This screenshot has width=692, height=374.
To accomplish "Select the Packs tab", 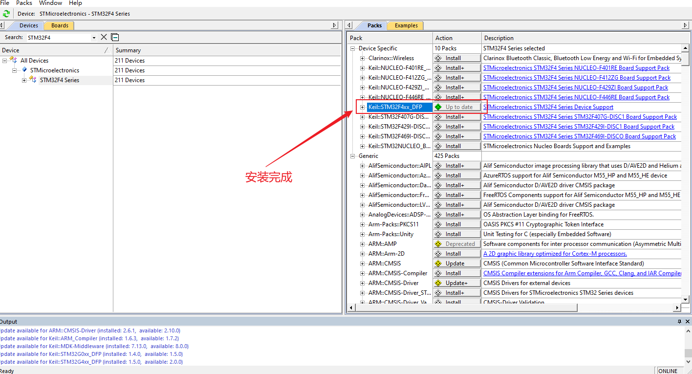I will pyautogui.click(x=374, y=25).
